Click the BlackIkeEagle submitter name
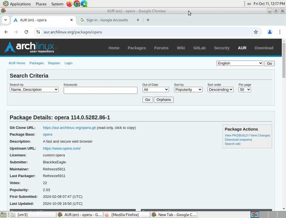This screenshot has width=286, height=218. pos(54,162)
